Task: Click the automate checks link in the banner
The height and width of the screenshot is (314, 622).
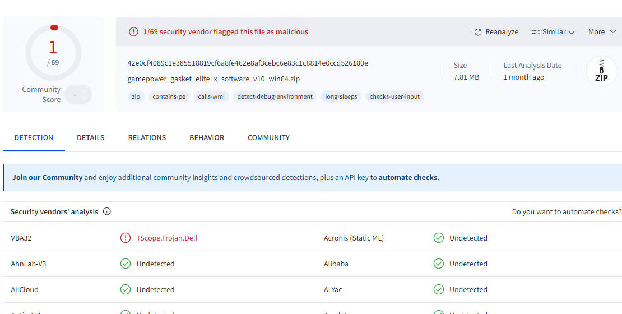Action: (x=409, y=178)
